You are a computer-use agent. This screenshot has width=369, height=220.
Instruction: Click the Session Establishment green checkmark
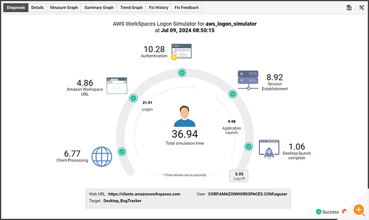coord(233,94)
